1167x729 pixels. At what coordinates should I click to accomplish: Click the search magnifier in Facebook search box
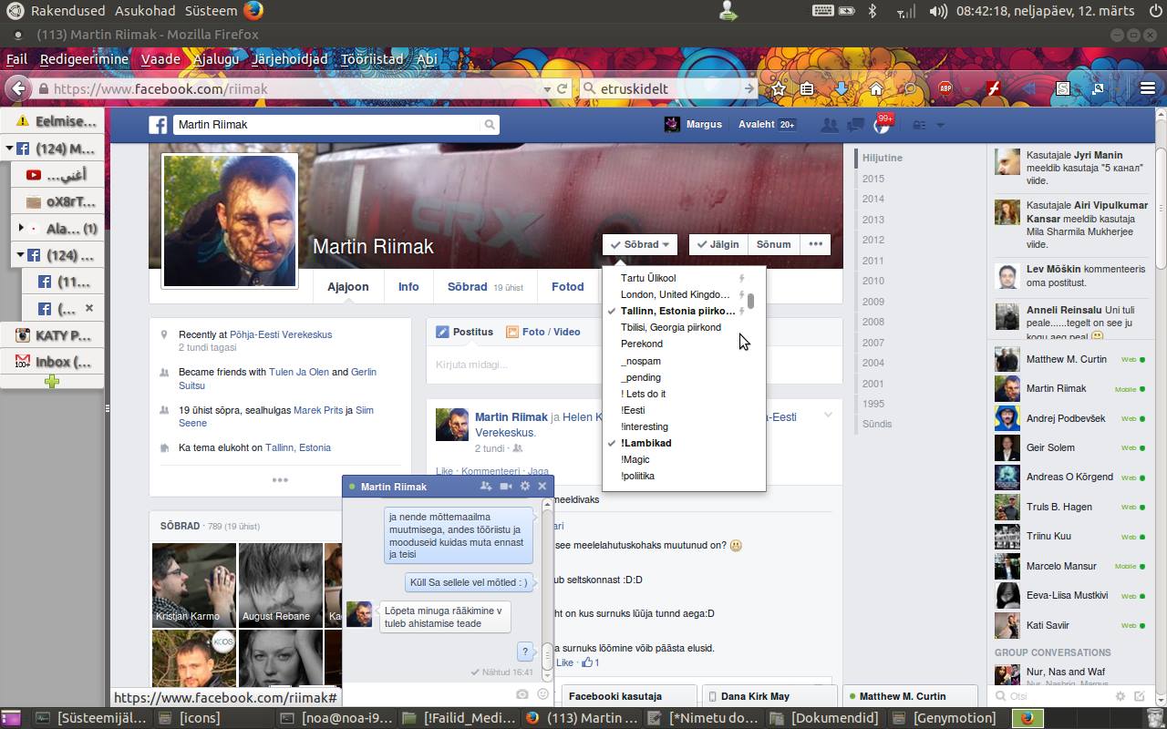pyautogui.click(x=490, y=125)
